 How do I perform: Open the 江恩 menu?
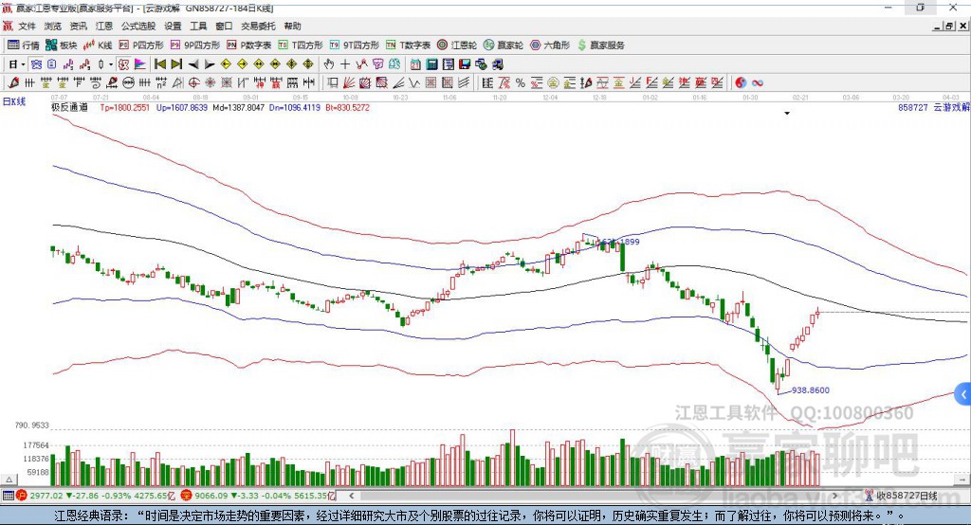pos(104,26)
